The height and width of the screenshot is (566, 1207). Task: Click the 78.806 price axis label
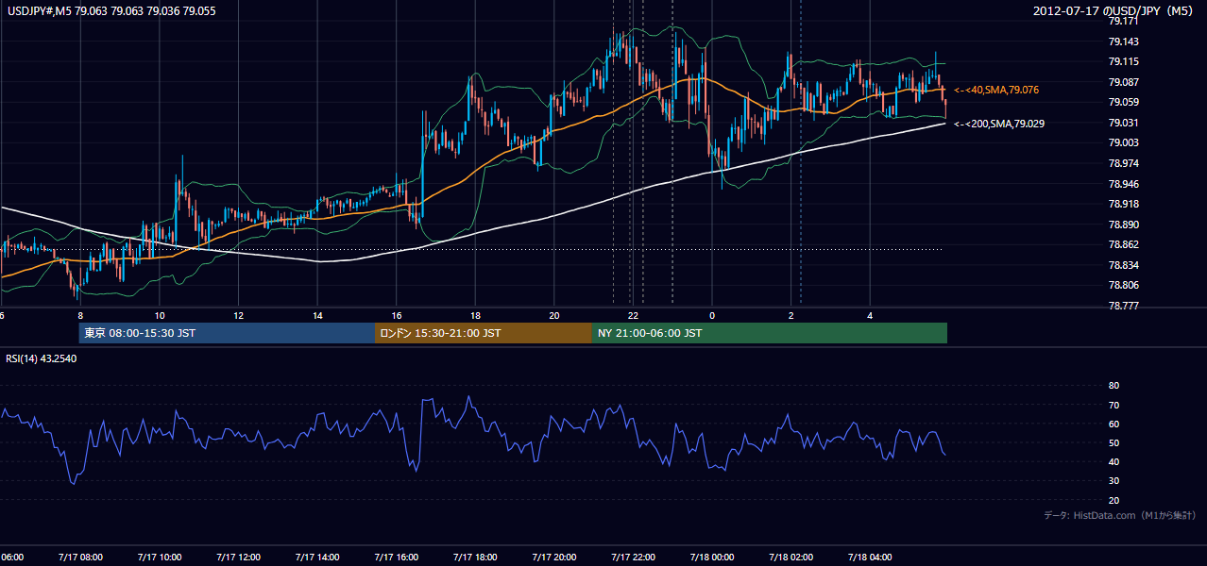(1123, 285)
